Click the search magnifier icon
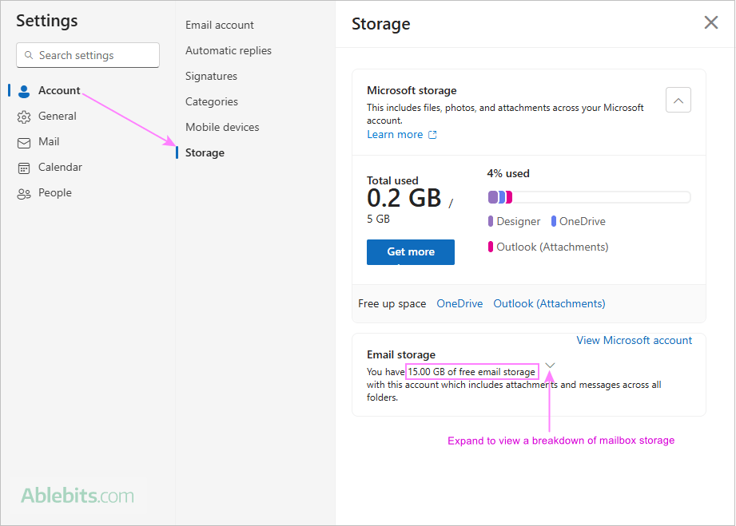This screenshot has width=736, height=526. coord(29,55)
